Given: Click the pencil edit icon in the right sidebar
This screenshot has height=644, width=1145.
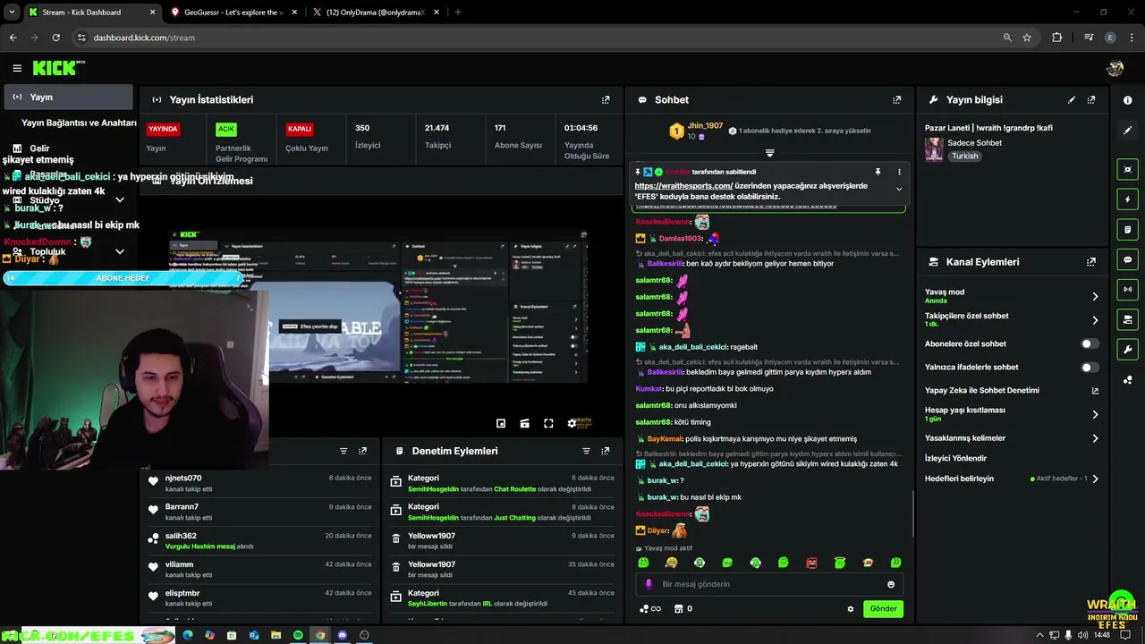Looking at the screenshot, I should pyautogui.click(x=1128, y=131).
